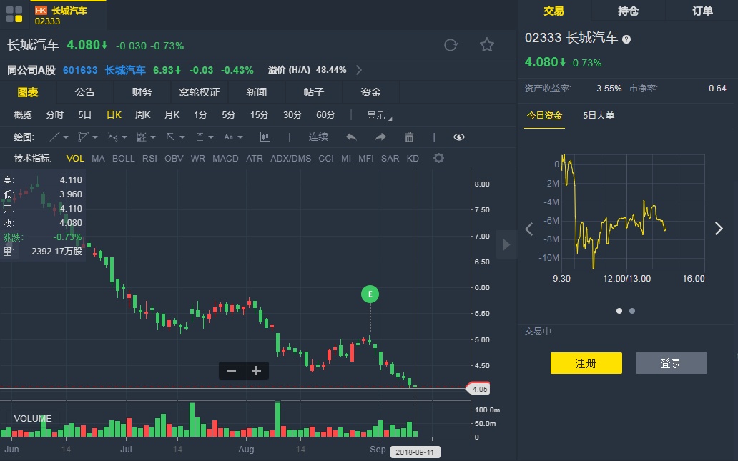Click the yellow 注册 register button
This screenshot has height=461, width=738.
click(x=586, y=363)
